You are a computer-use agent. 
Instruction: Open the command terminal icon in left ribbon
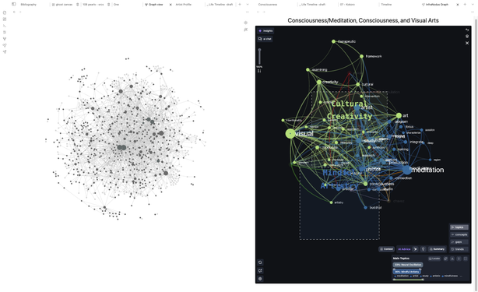pos(5,26)
